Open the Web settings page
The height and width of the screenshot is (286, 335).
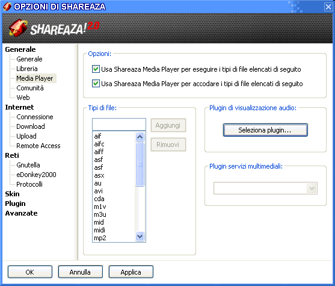coord(23,98)
